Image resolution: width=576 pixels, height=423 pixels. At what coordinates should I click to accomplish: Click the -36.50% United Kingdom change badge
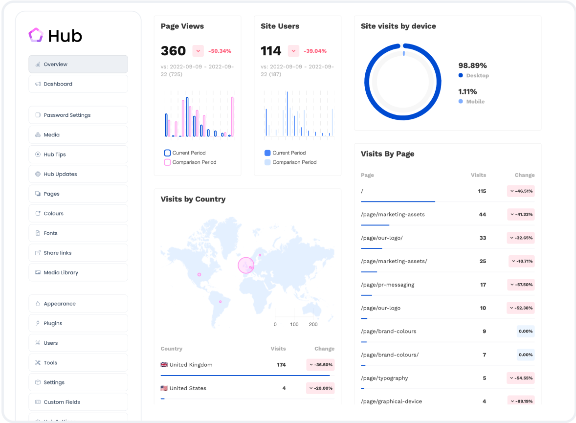pos(320,365)
